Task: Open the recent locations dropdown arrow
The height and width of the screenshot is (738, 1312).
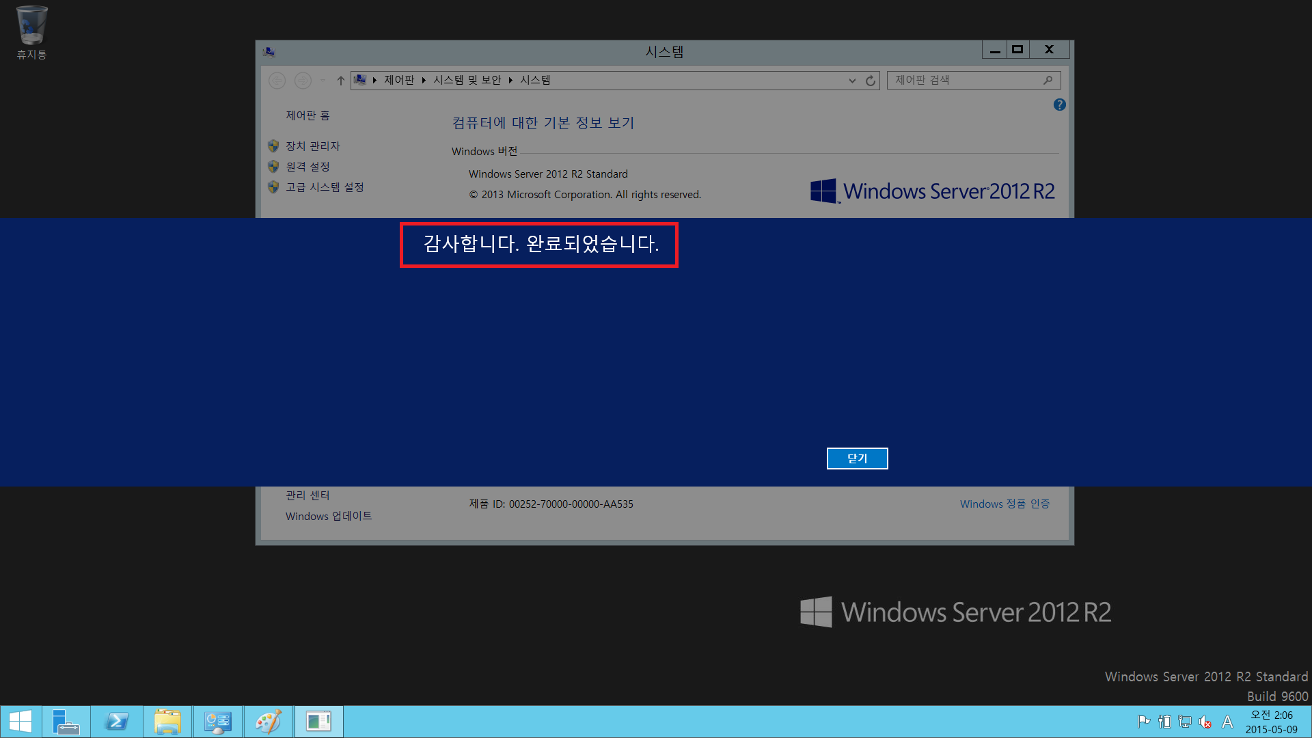Action: 323,81
